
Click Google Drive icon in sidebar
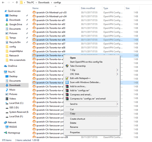pos(7,24)
